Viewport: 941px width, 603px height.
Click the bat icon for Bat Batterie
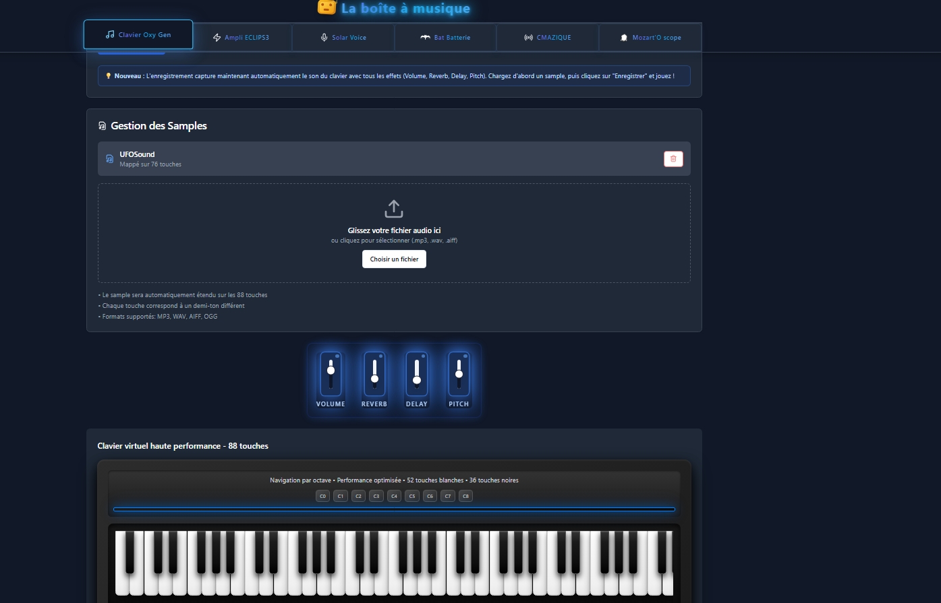pyautogui.click(x=425, y=38)
